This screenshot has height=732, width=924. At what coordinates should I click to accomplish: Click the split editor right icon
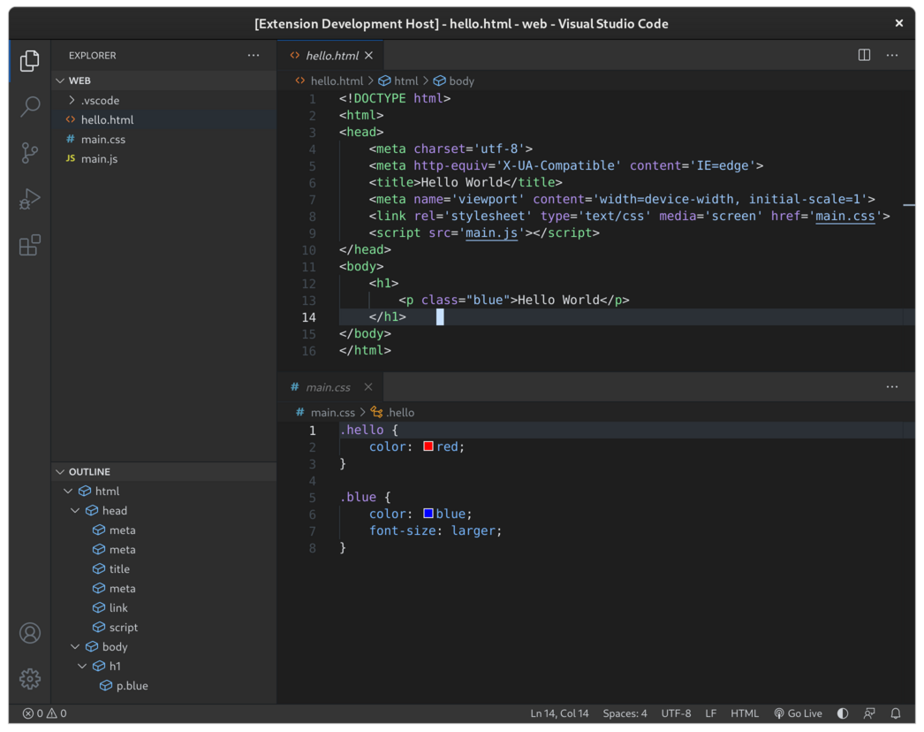(864, 56)
